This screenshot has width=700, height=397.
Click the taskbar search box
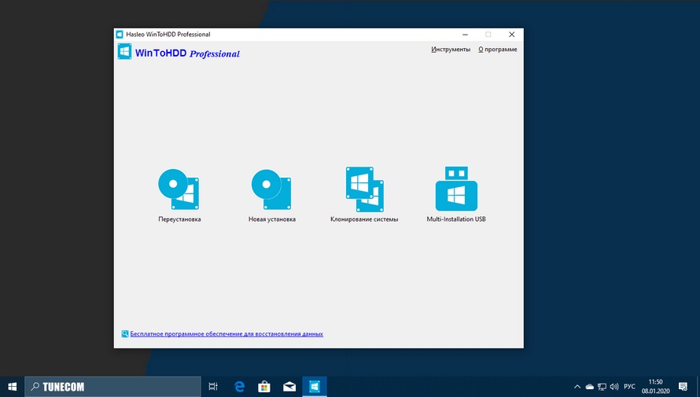(112, 387)
